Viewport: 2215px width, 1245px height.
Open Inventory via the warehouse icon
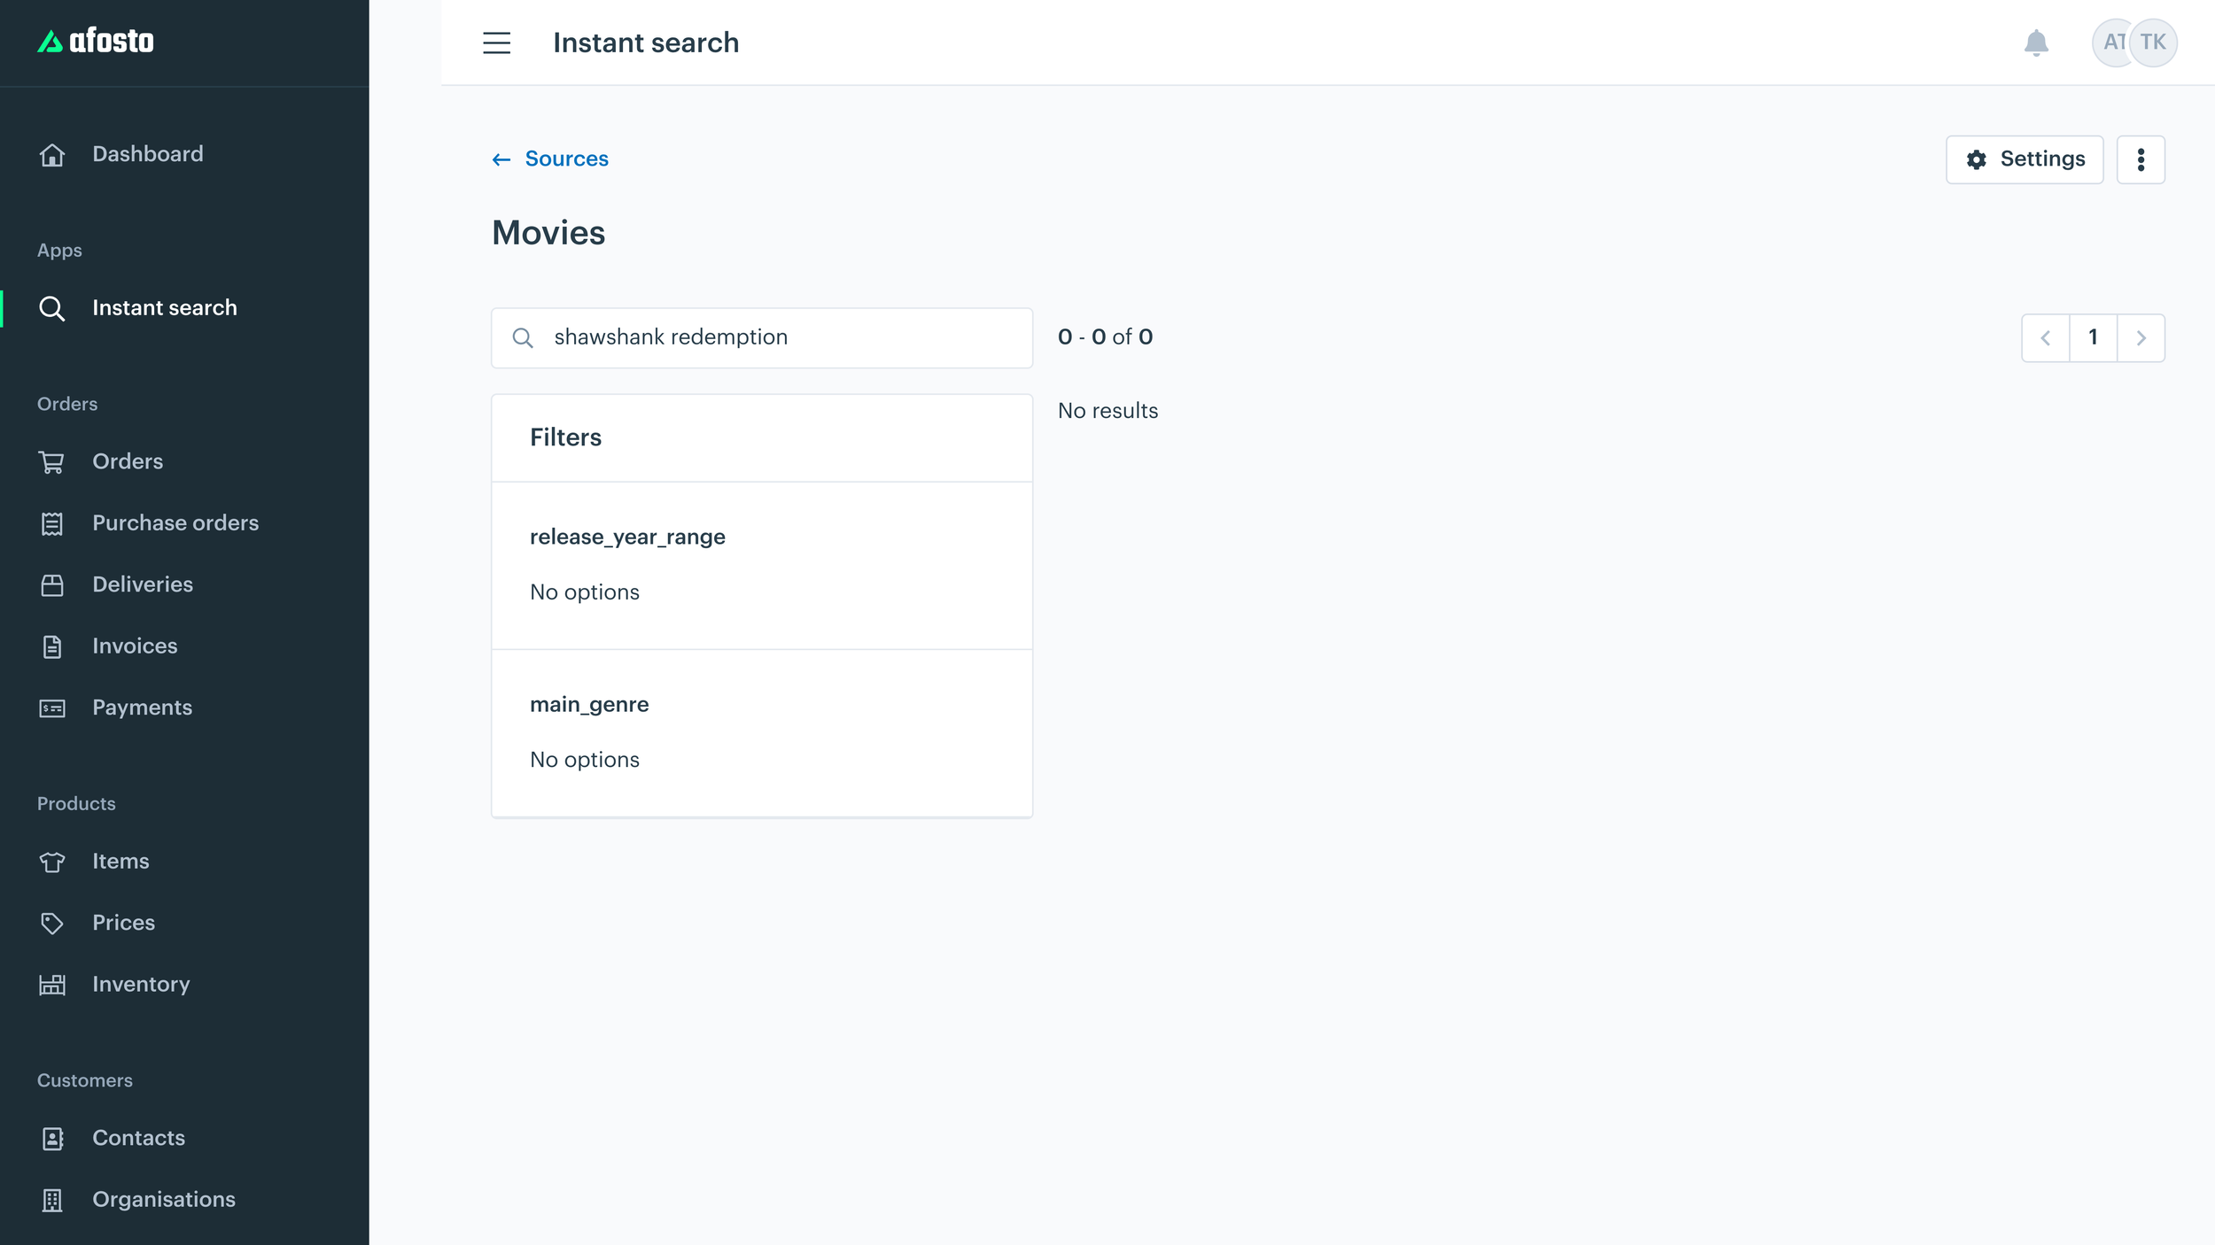[51, 984]
